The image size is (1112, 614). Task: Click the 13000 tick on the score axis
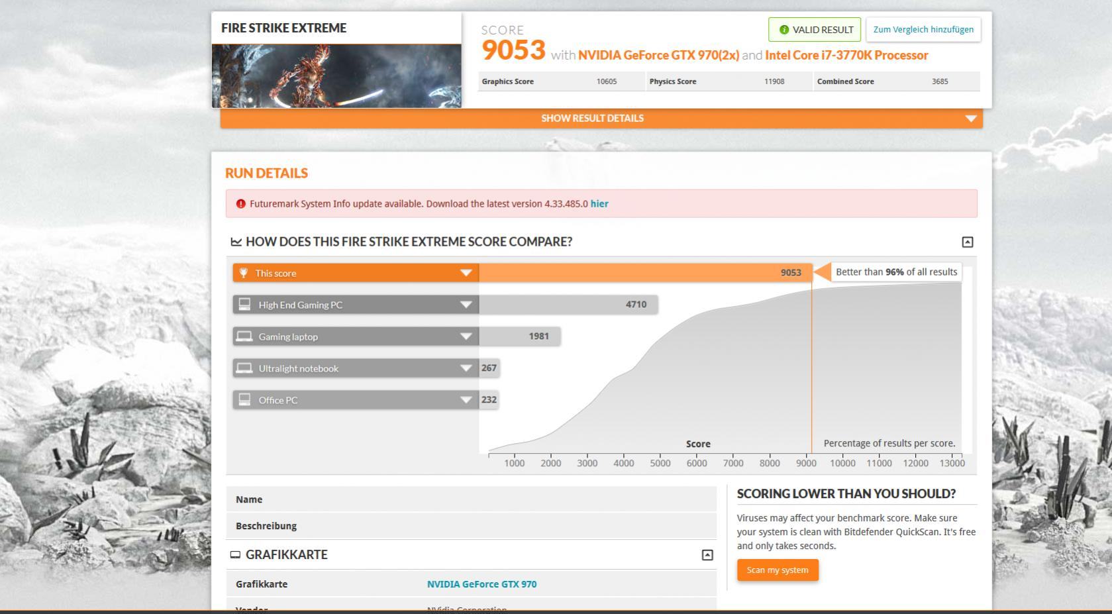tap(952, 464)
